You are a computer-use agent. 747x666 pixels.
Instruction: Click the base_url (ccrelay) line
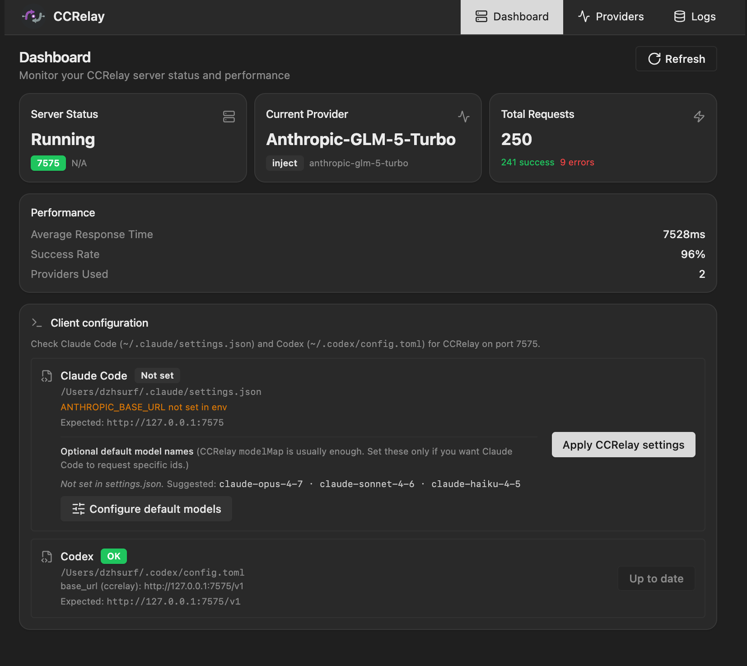click(x=152, y=586)
